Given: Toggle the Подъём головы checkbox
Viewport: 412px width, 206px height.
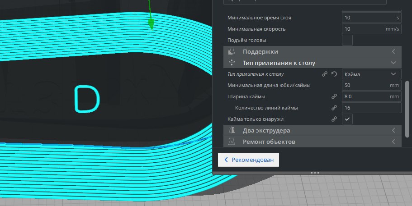Looking at the screenshot, I should click(347, 40).
